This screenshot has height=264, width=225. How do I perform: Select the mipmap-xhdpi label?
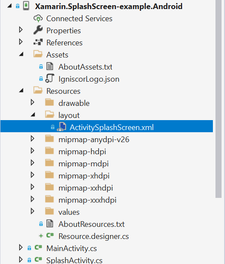[84, 176]
